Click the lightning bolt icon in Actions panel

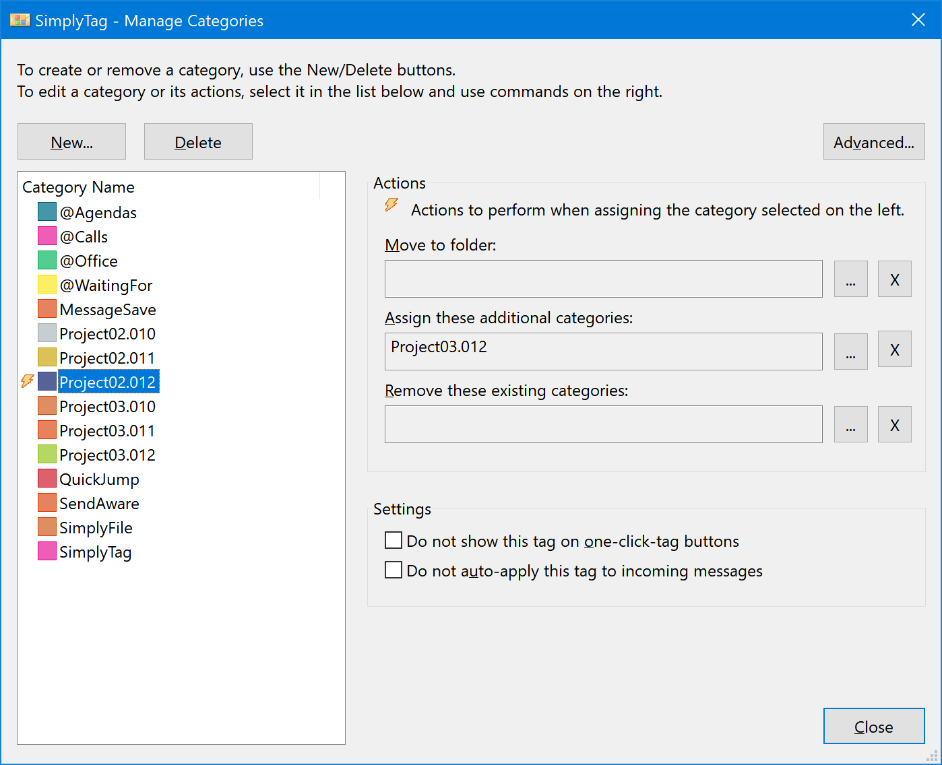click(x=391, y=205)
